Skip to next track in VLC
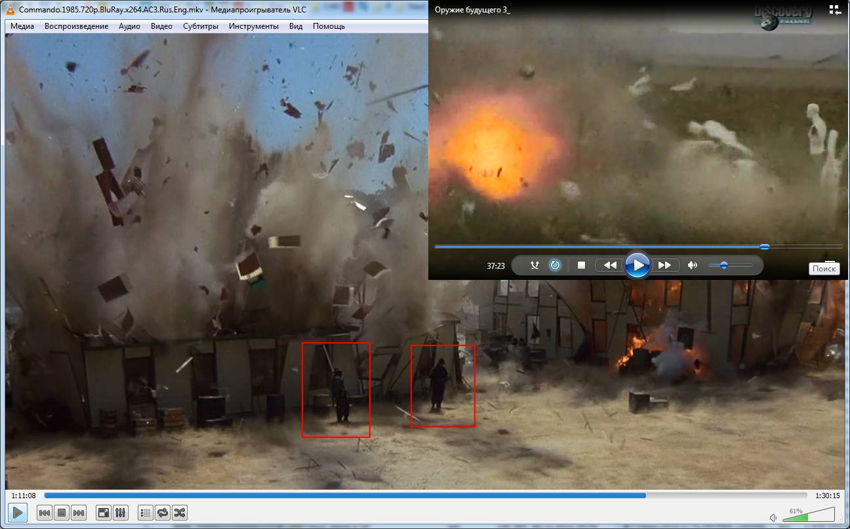Image resolution: width=850 pixels, height=529 pixels. 79,513
